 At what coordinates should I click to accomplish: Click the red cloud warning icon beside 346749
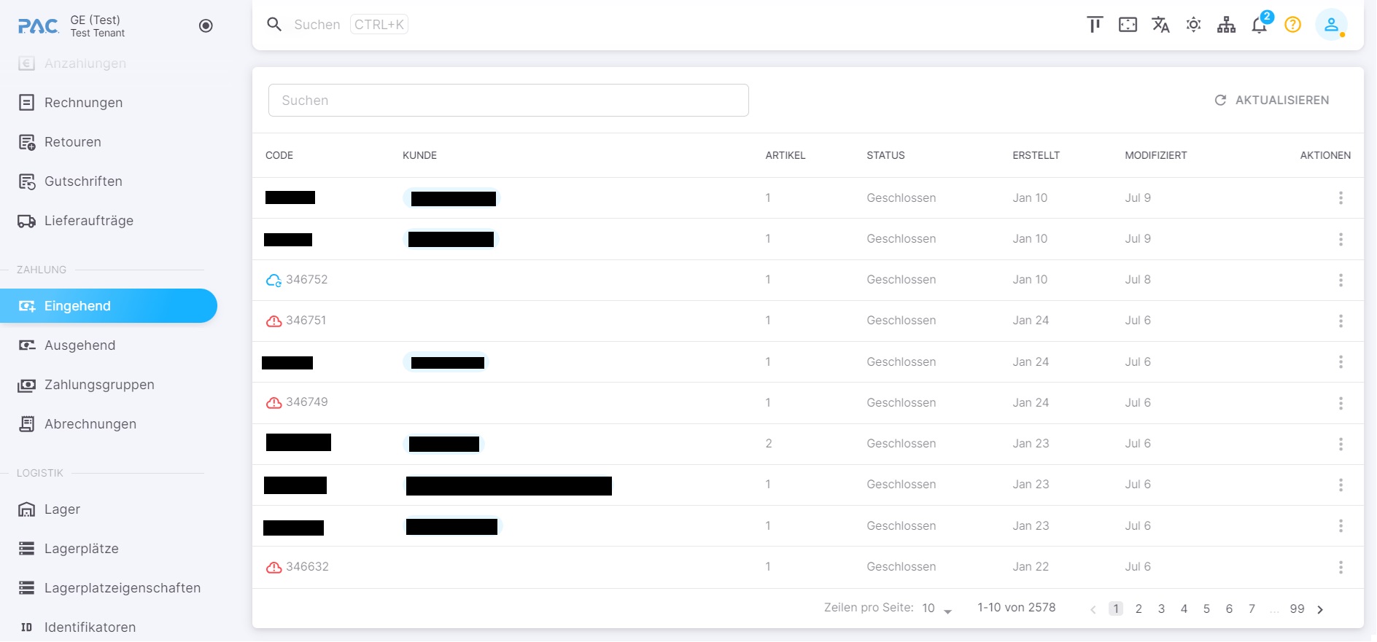(274, 402)
